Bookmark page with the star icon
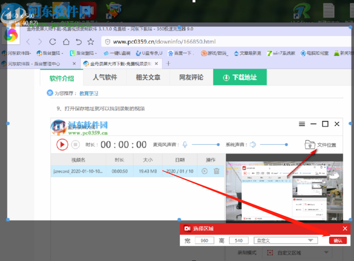This screenshot has width=354, height=261. [91, 41]
